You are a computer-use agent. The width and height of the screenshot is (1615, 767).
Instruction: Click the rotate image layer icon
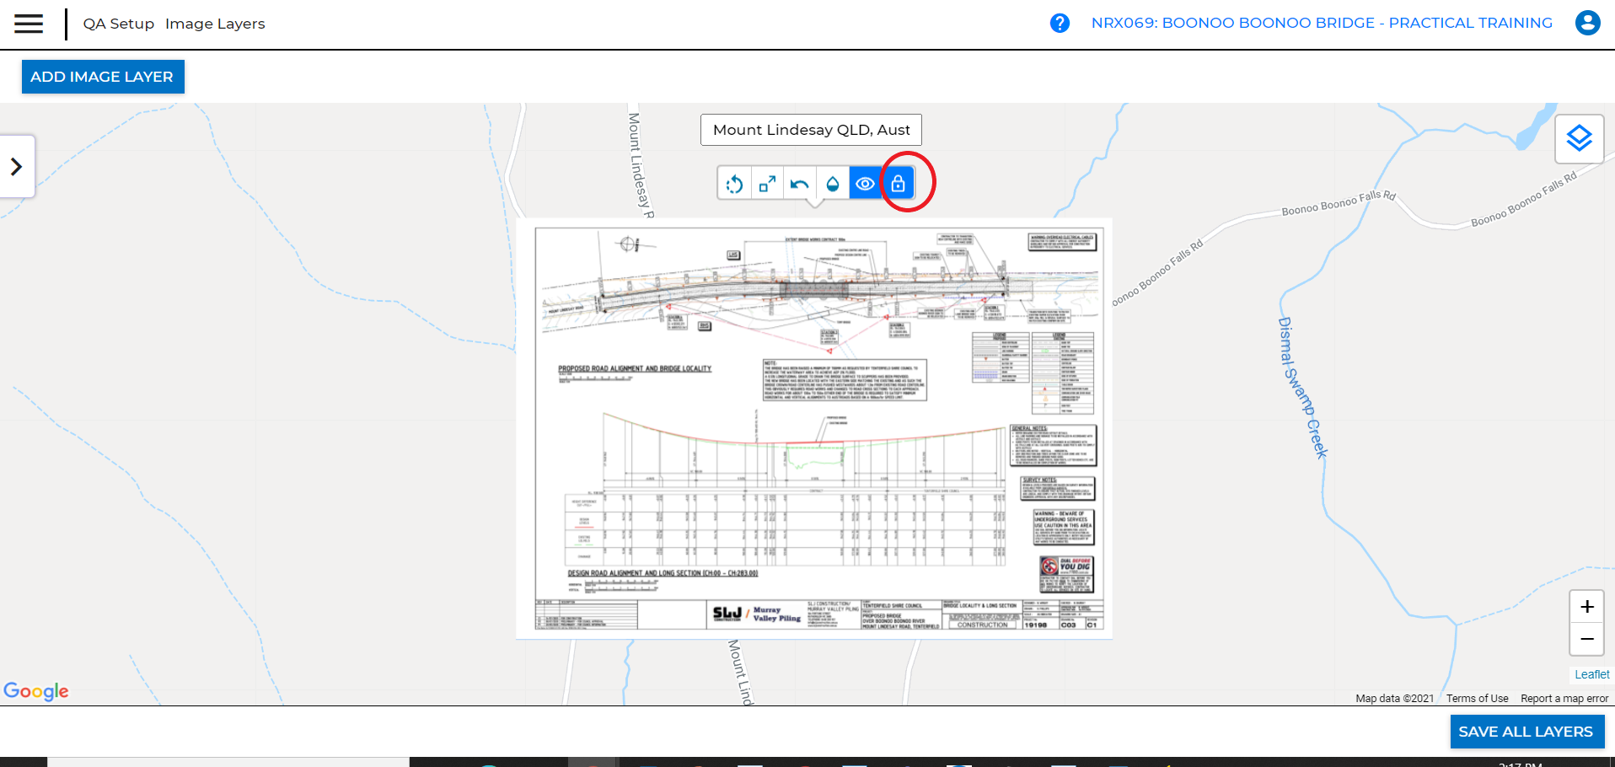[x=734, y=184]
